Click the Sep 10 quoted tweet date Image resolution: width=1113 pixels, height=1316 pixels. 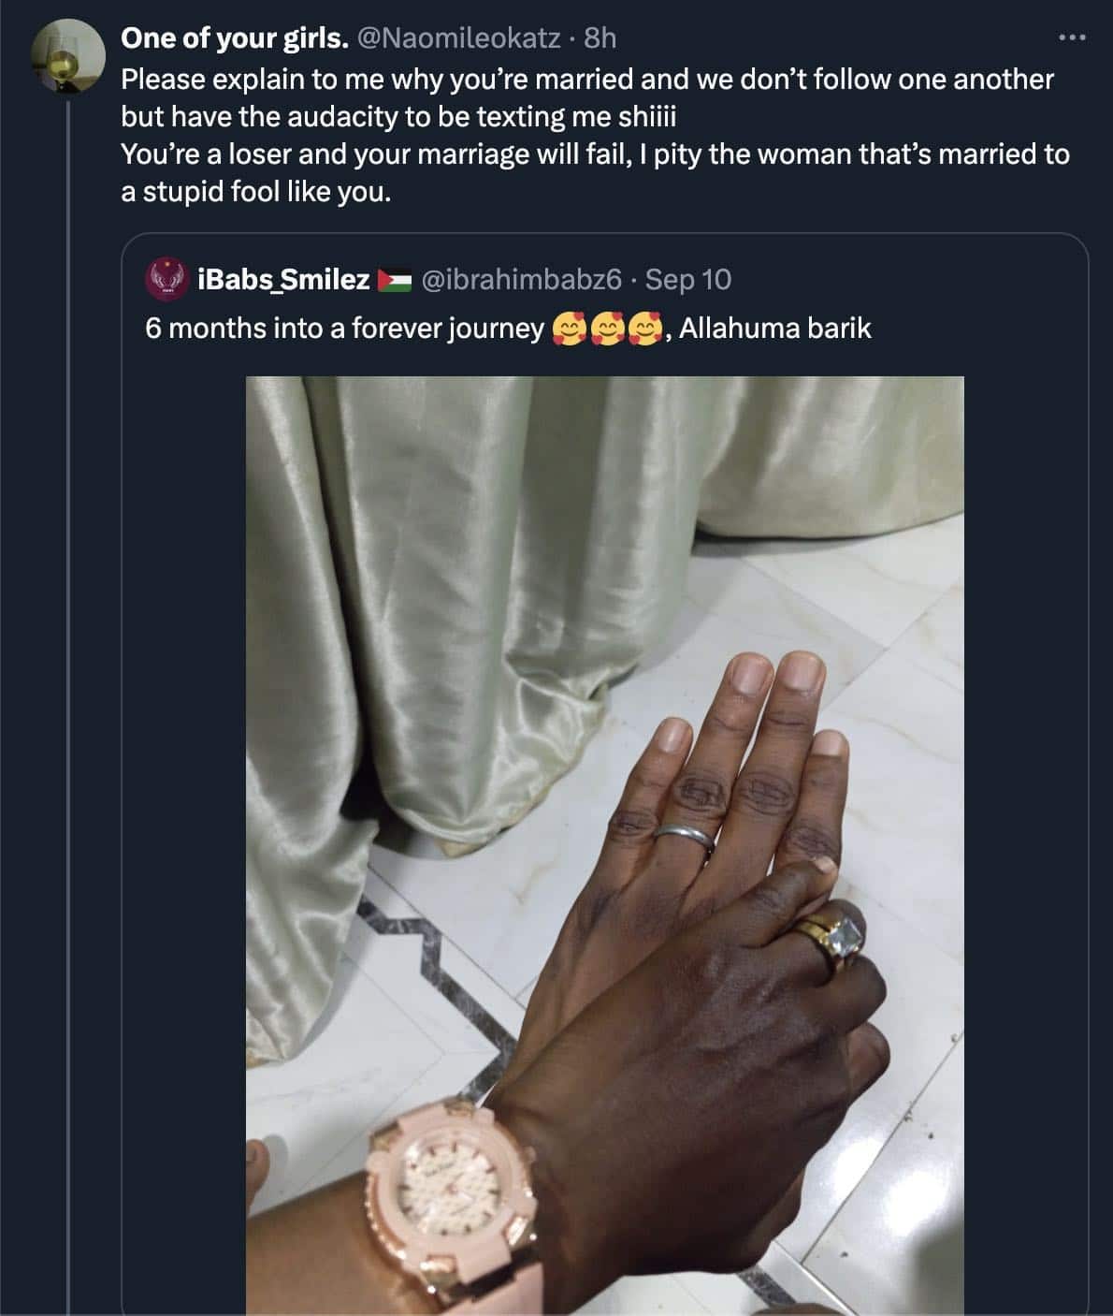point(688,279)
